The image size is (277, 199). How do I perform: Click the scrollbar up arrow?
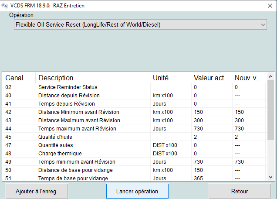click(x=270, y=76)
